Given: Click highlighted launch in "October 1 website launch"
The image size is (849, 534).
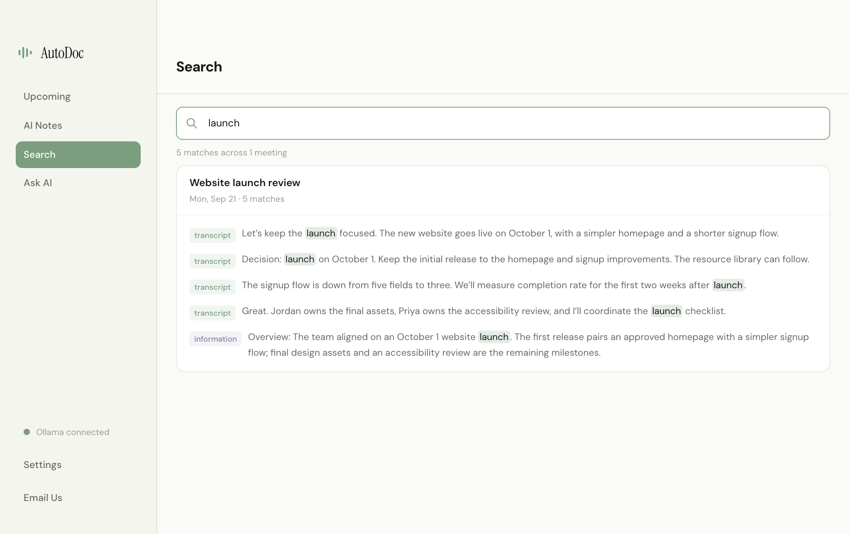Looking at the screenshot, I should (x=494, y=337).
